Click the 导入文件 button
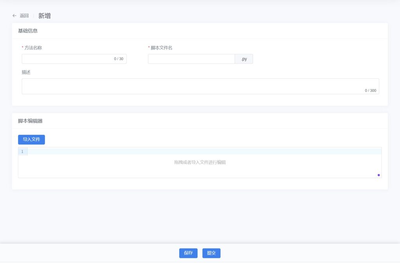The image size is (400, 263). [x=31, y=140]
